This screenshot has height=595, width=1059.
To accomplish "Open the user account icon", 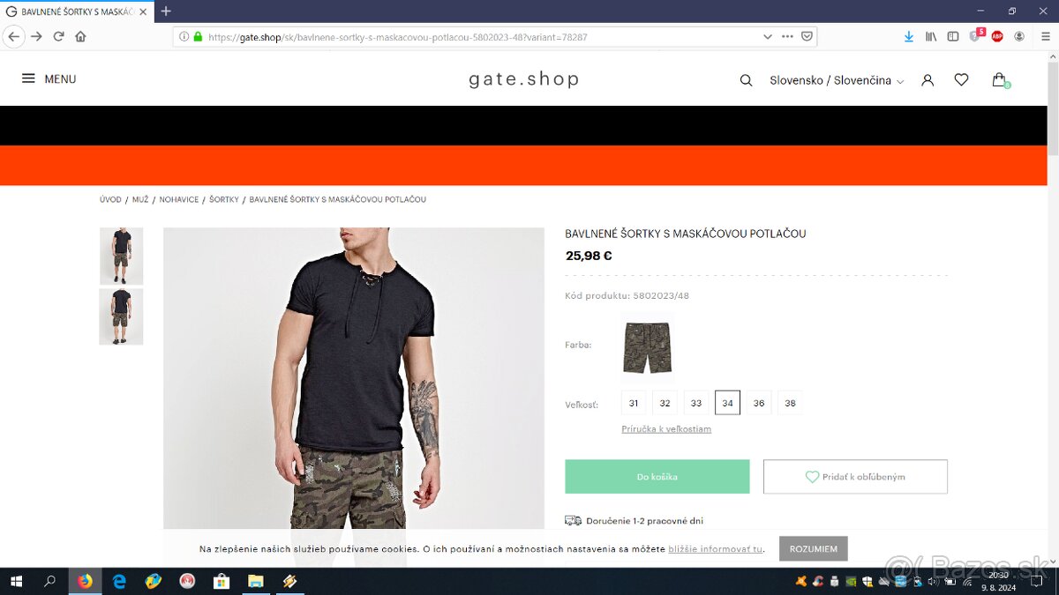I will 928,80.
